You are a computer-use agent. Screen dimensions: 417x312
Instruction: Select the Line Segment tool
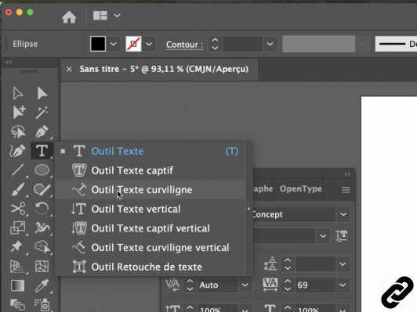coord(18,170)
